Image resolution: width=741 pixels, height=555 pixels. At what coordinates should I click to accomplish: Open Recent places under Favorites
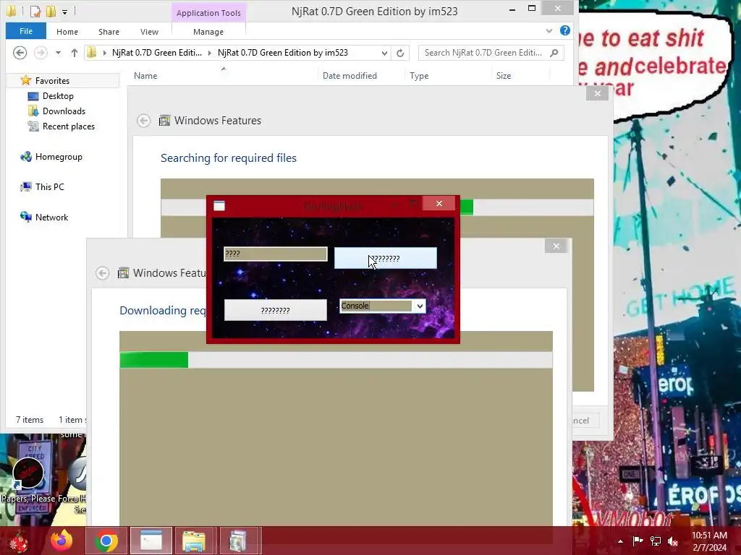[x=69, y=126]
